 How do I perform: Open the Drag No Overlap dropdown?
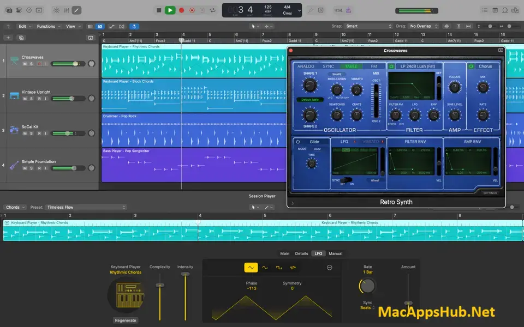click(424, 26)
